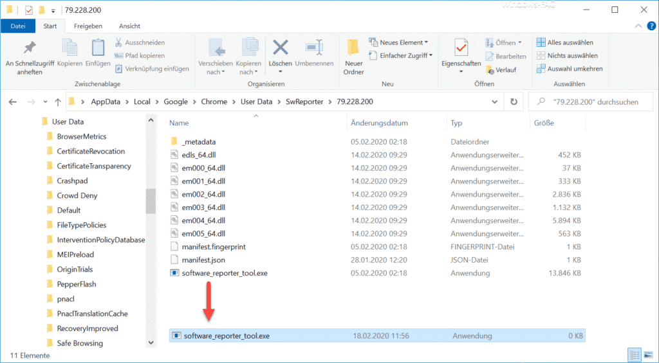
Task: Click Verknüpfung einfügen command
Action: tap(152, 68)
